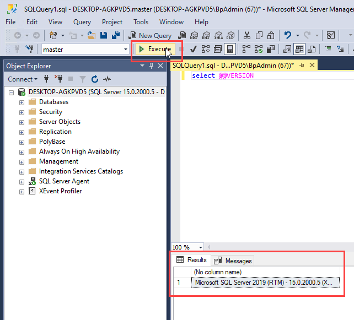This screenshot has width=354, height=320.
Task: Toggle Include Client Statistics
Action: click(x=271, y=49)
